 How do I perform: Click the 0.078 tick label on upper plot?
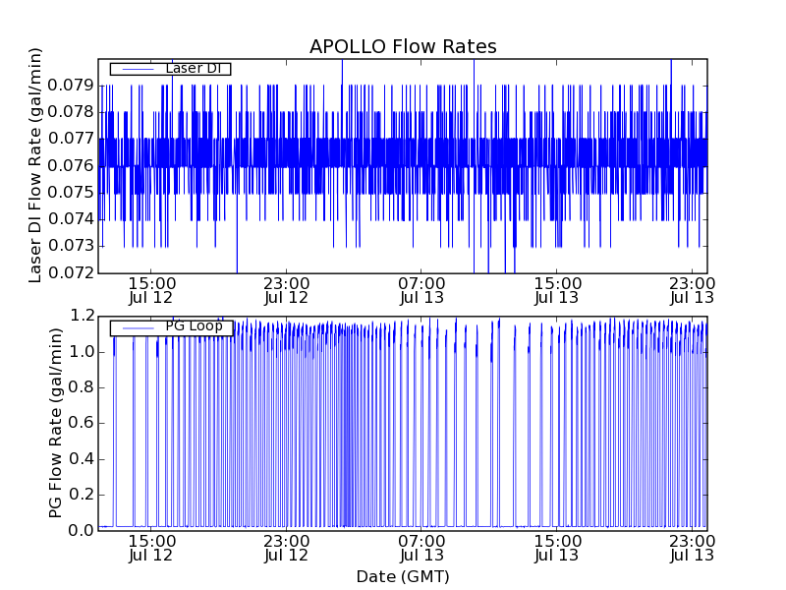coord(71,112)
